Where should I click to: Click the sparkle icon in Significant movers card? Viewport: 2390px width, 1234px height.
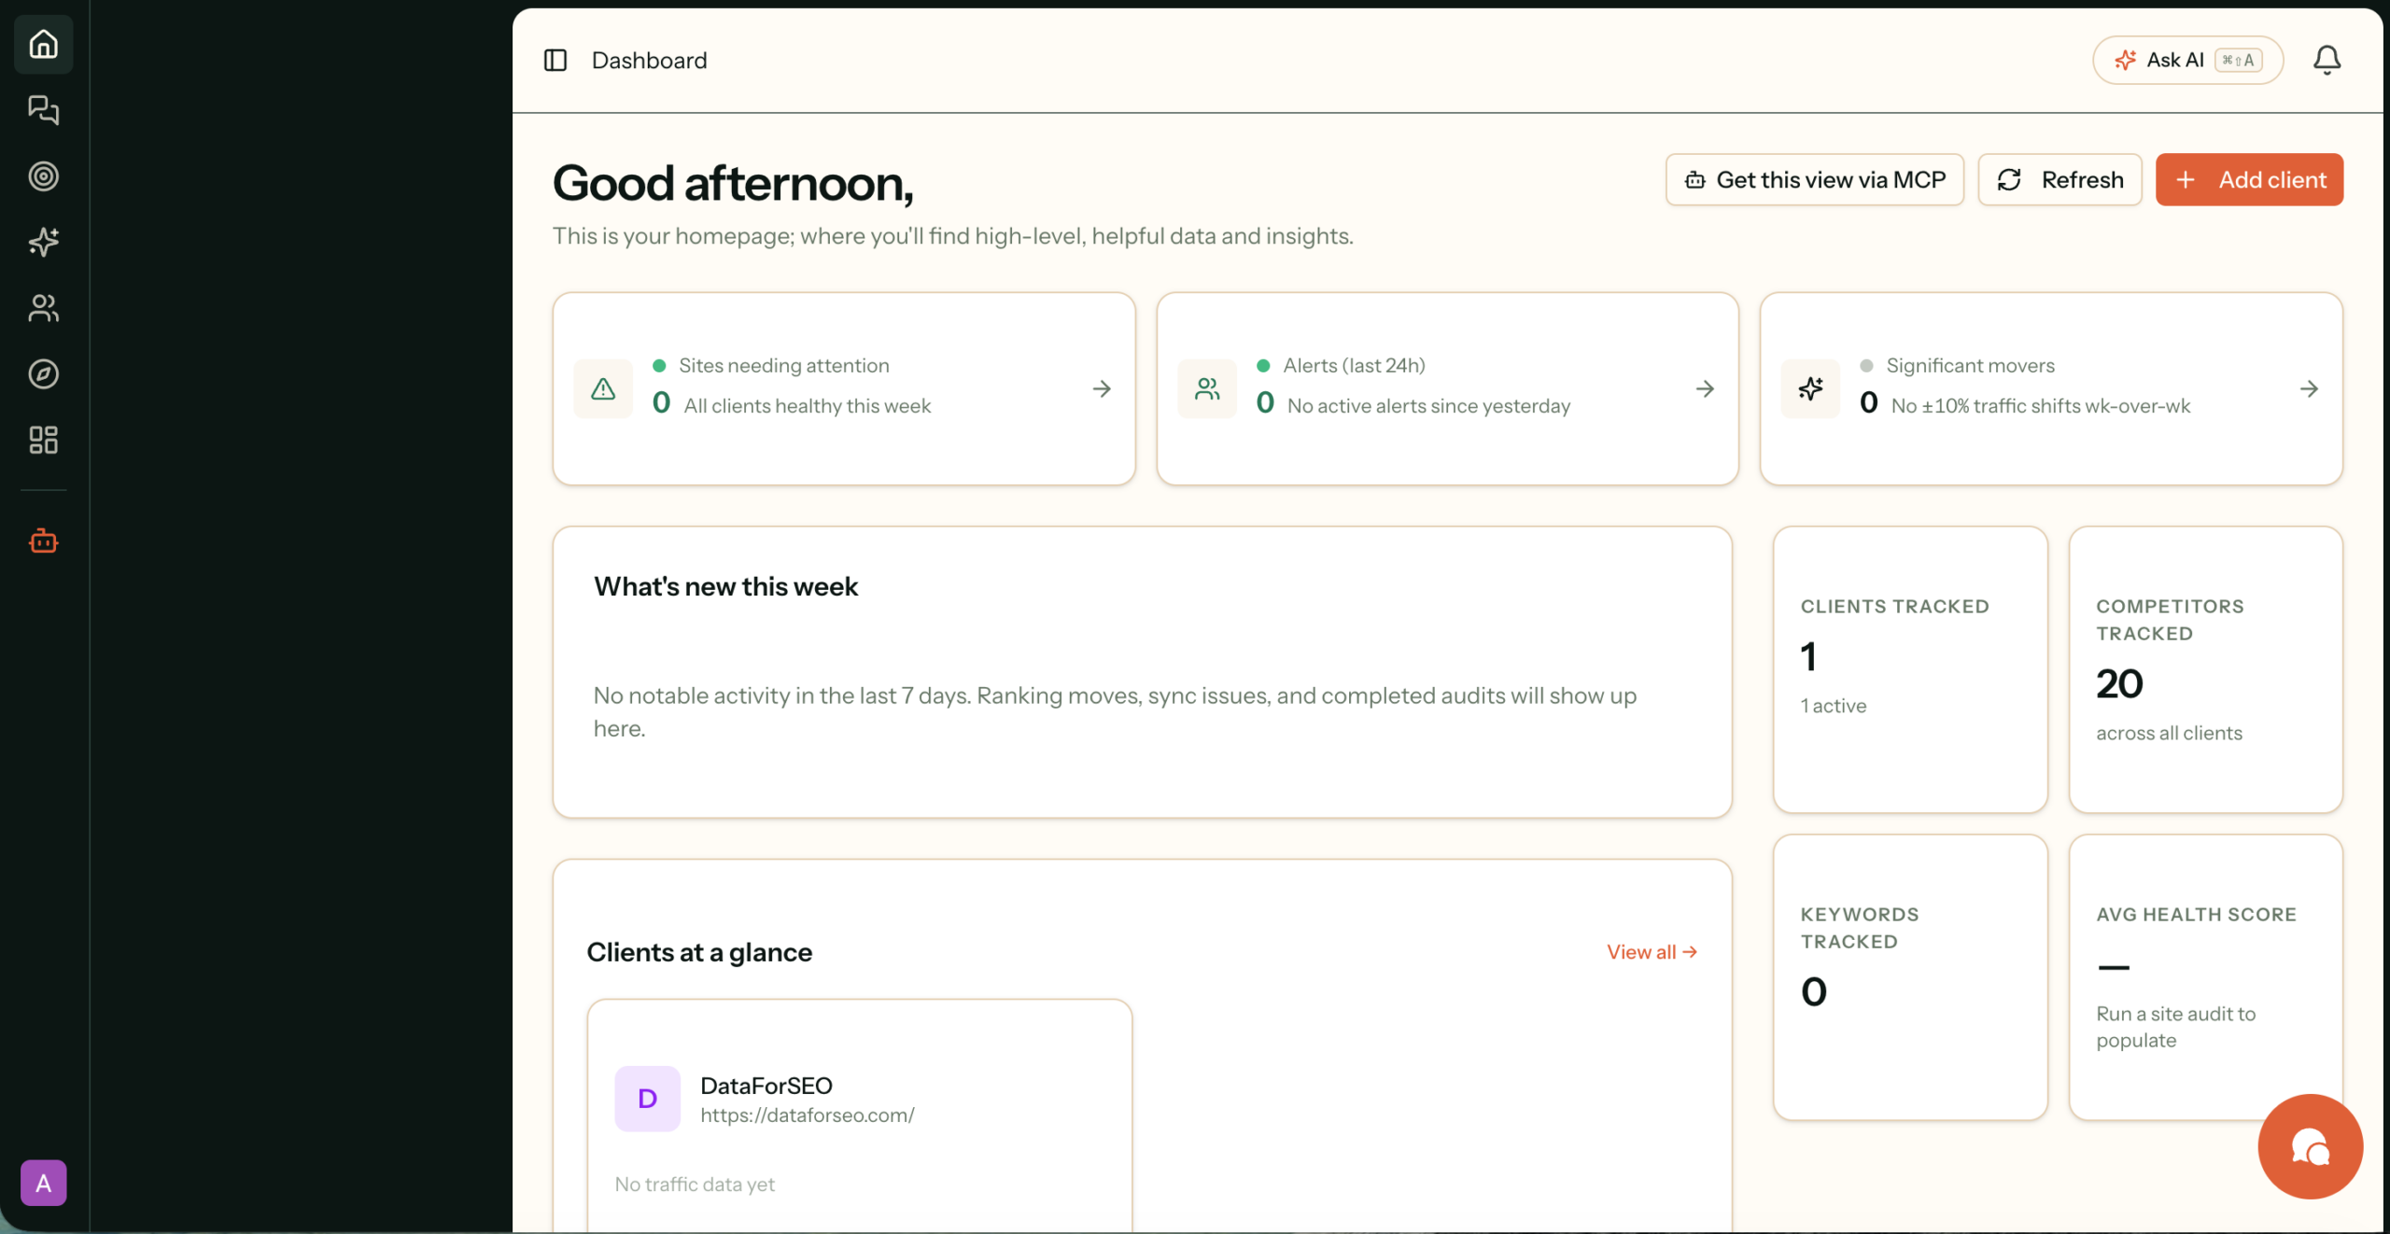pos(1810,389)
